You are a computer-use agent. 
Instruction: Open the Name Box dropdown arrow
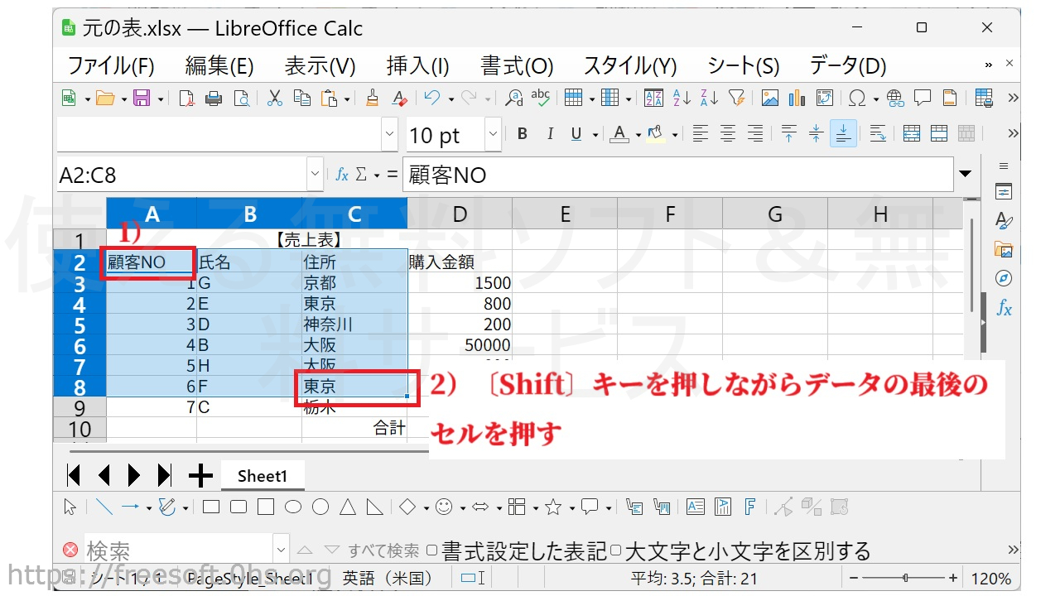coord(315,175)
